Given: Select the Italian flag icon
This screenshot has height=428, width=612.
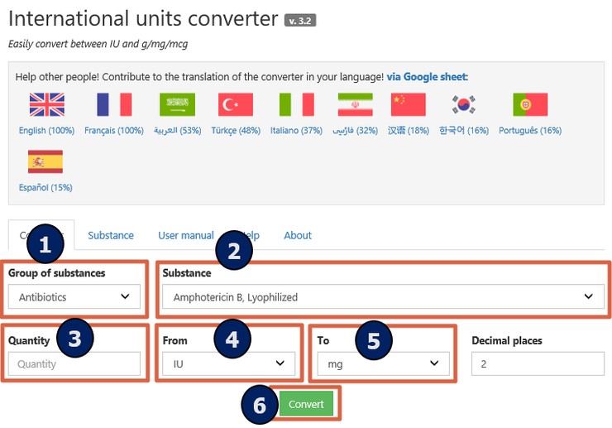Looking at the screenshot, I should coord(296,104).
